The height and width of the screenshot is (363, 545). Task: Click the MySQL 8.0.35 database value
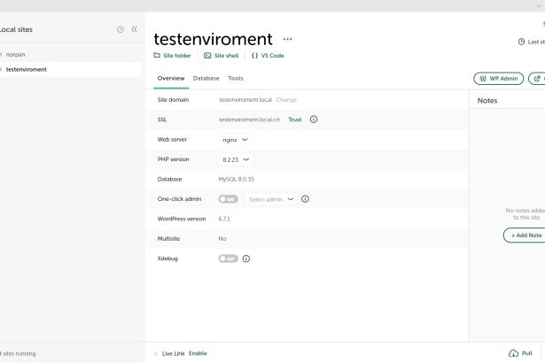[237, 179]
